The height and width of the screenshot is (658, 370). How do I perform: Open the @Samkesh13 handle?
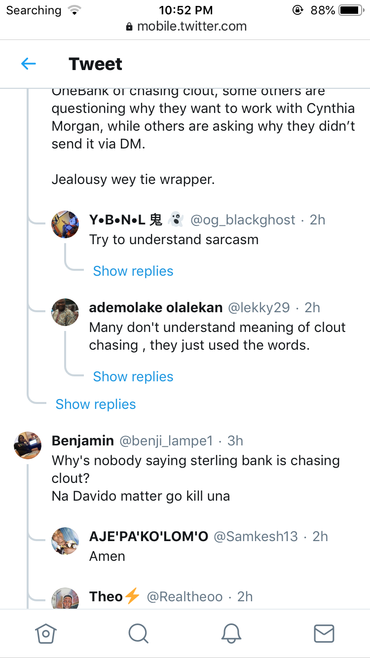coord(256,537)
